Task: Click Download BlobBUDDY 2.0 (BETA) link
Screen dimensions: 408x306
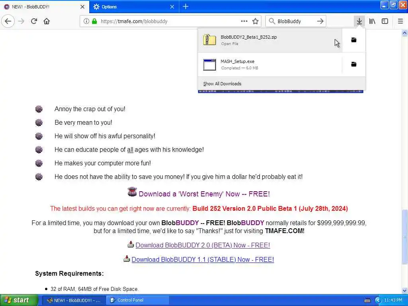Action: (x=203, y=245)
